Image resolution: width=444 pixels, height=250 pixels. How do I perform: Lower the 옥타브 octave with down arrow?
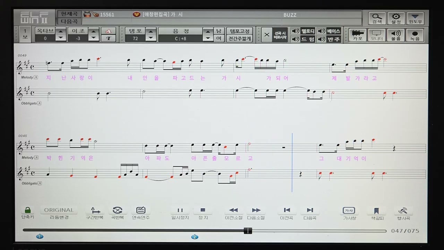coord(61,38)
